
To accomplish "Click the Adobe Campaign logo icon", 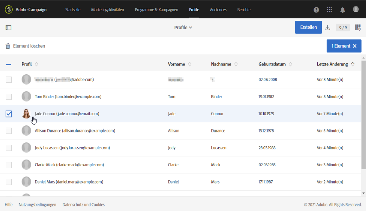I will [9, 10].
